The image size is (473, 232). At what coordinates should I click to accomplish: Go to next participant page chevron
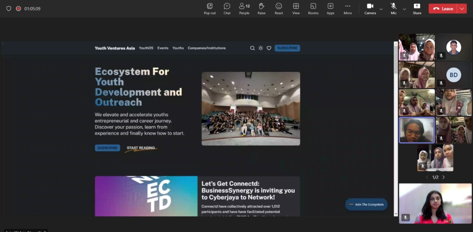(443, 177)
